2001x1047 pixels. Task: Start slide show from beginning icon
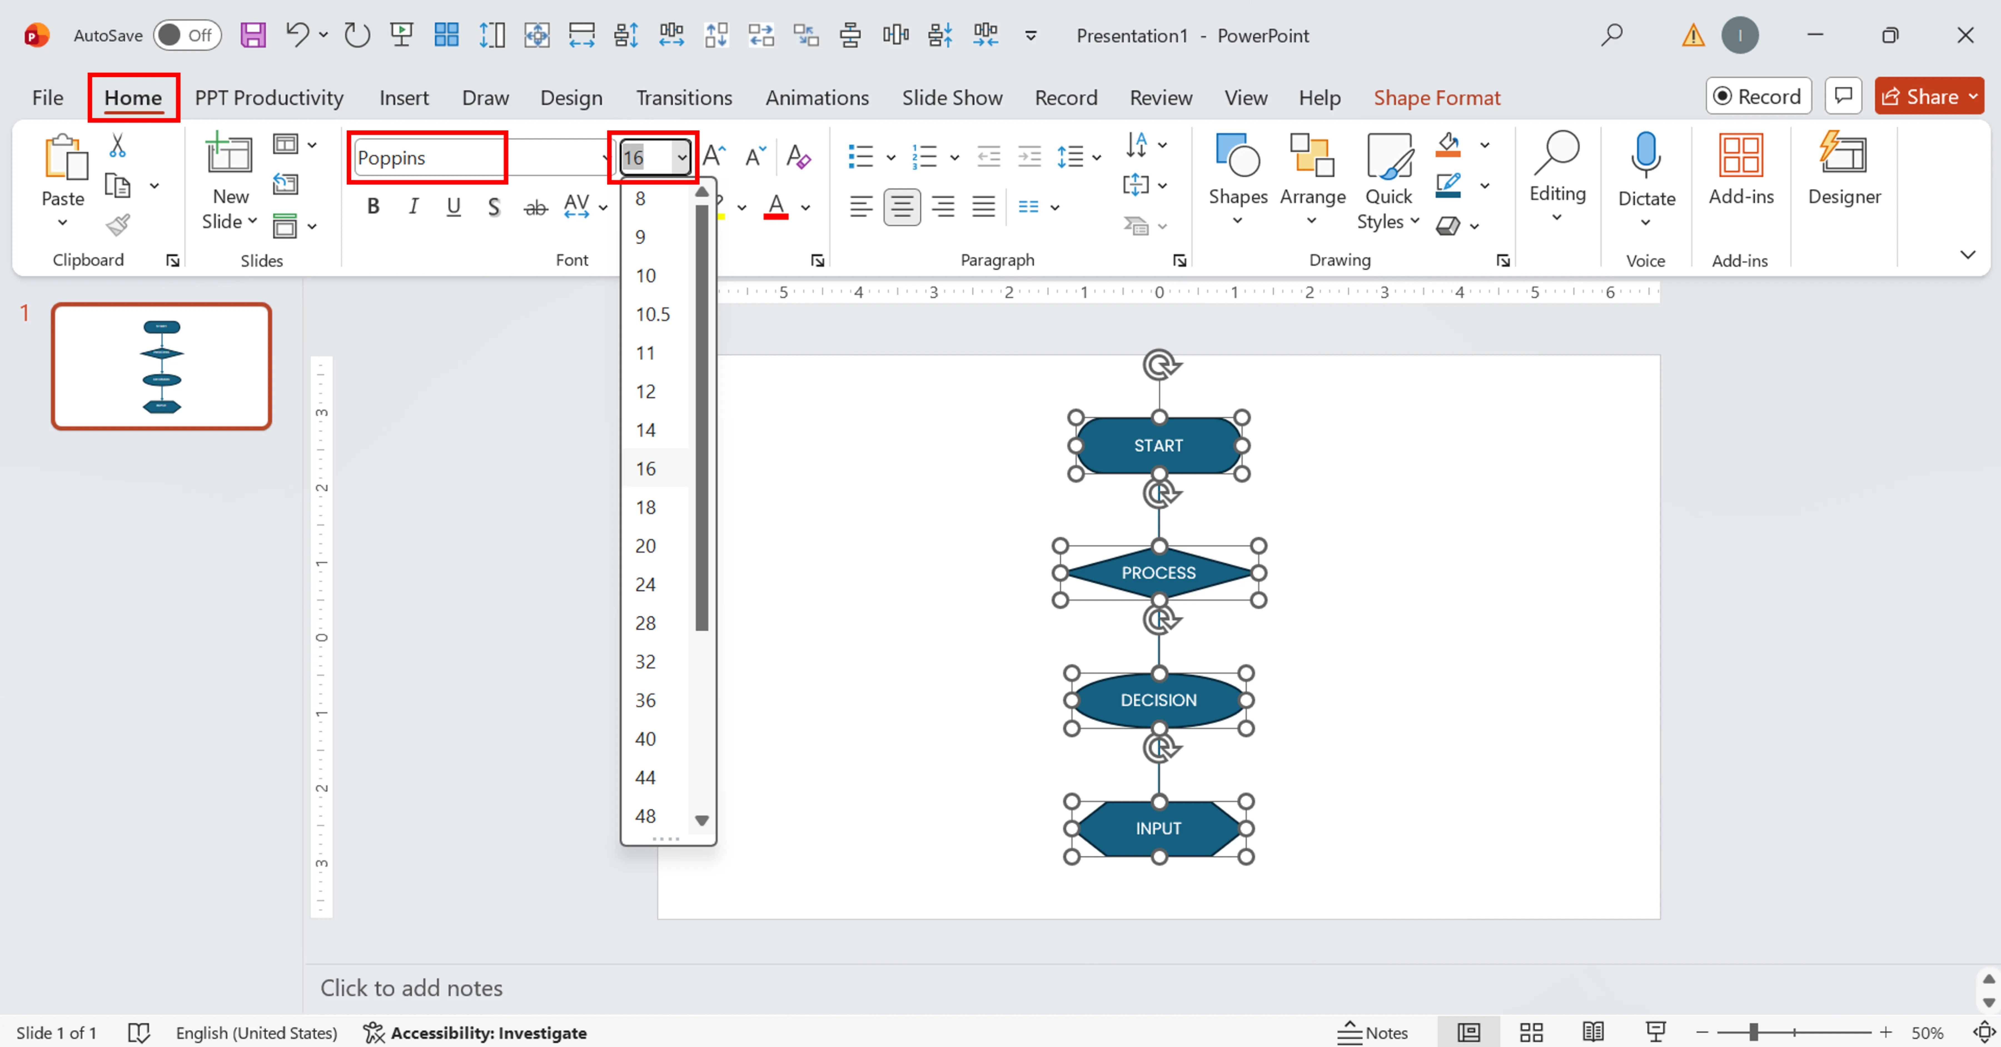click(x=402, y=35)
